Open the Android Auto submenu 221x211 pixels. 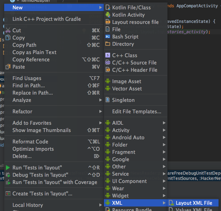point(136,137)
